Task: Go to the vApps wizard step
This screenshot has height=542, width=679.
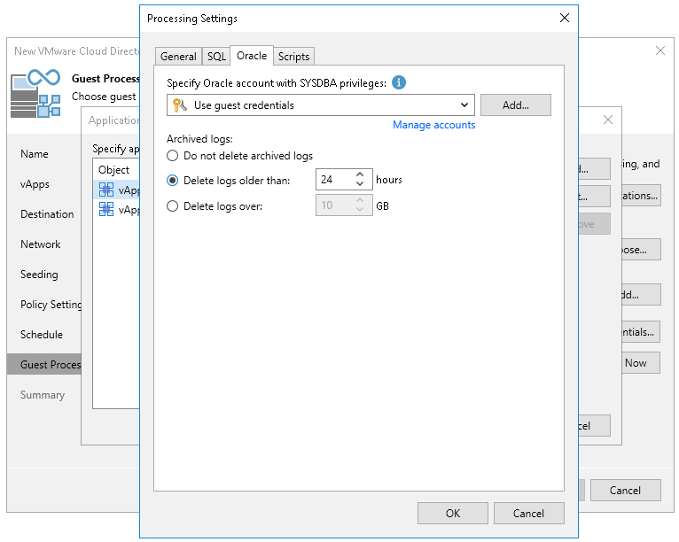Action: (x=35, y=184)
